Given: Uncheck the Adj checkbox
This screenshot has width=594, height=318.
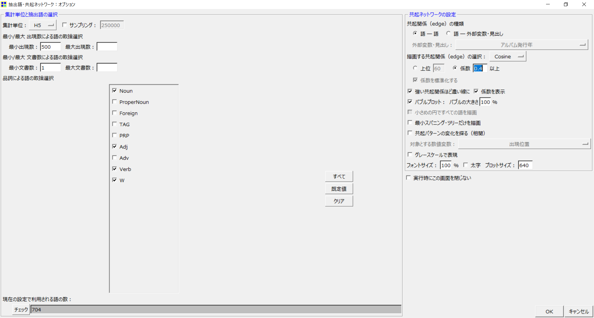Looking at the screenshot, I should coord(115,146).
